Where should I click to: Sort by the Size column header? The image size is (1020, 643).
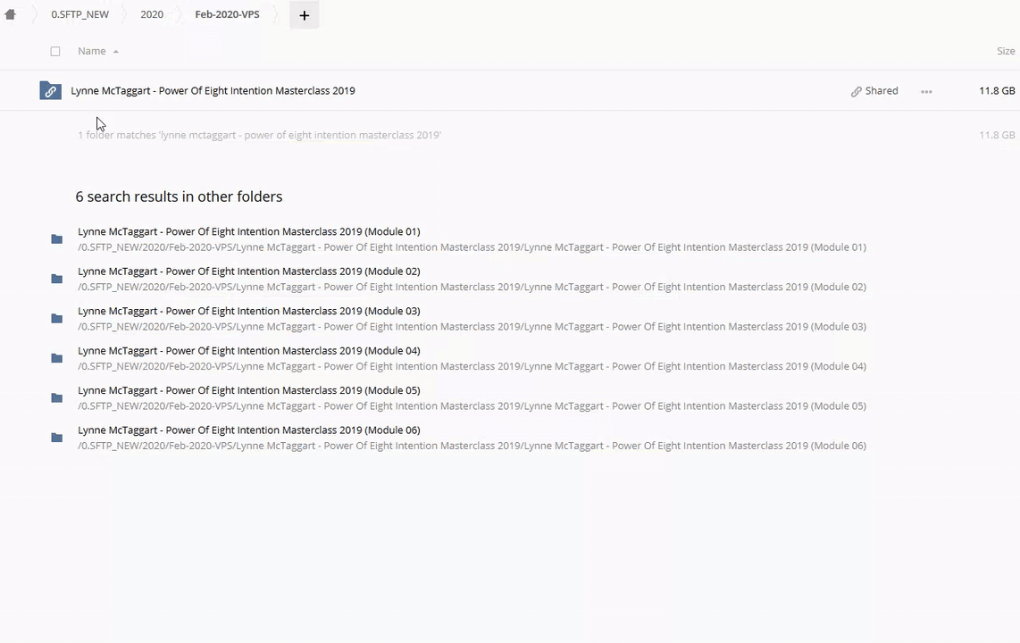1005,51
